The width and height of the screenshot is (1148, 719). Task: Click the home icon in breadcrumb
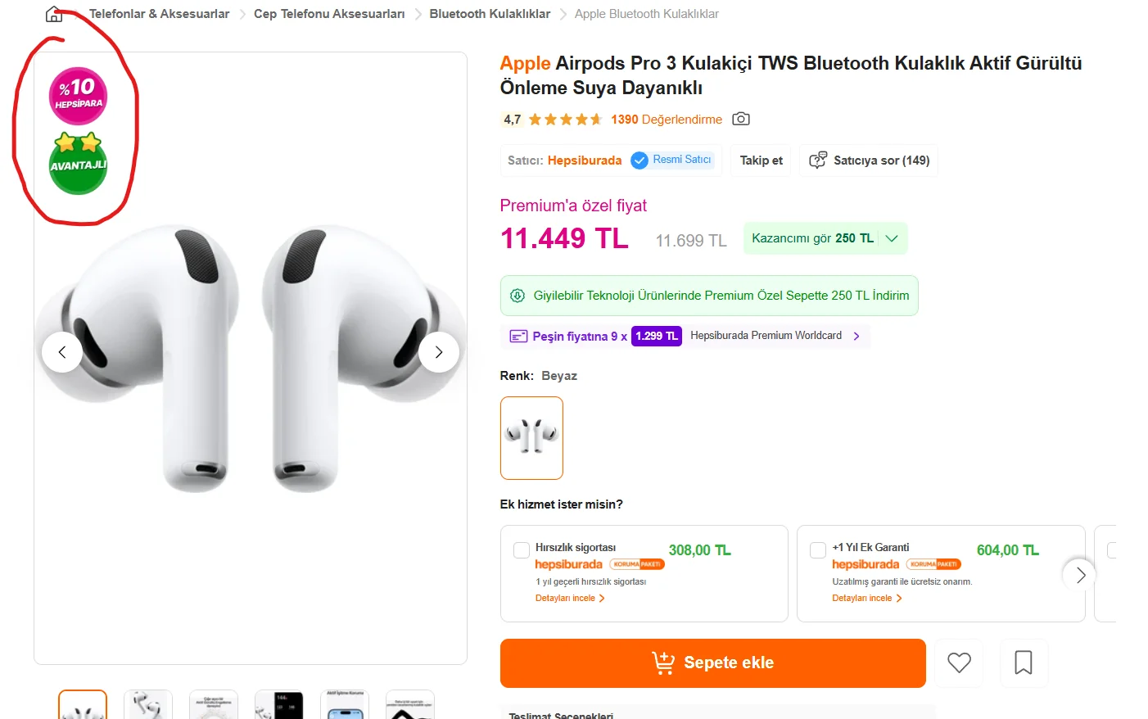pyautogui.click(x=54, y=14)
